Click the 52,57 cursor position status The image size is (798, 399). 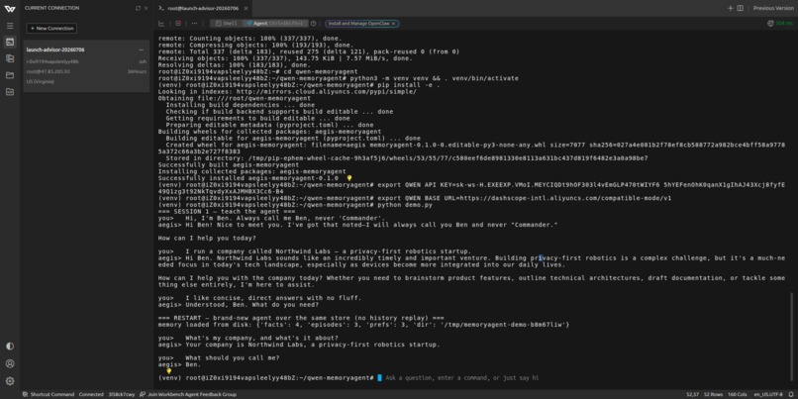(x=692, y=394)
